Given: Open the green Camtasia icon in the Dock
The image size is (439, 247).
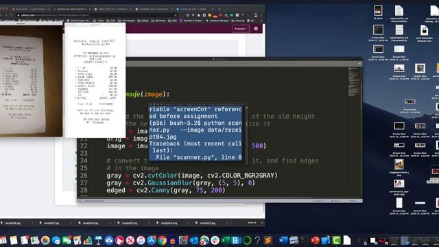Looking at the screenshot, I should click(336, 240).
